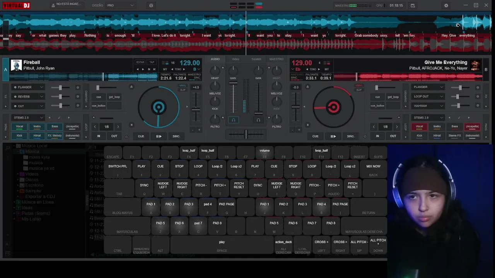Click play/pause on deck A
495x278 pixels.
[x=159, y=136]
